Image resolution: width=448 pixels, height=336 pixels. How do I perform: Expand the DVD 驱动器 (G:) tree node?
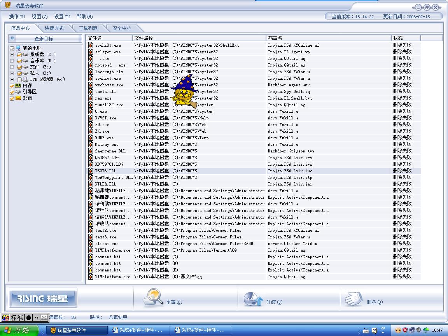click(x=12, y=80)
